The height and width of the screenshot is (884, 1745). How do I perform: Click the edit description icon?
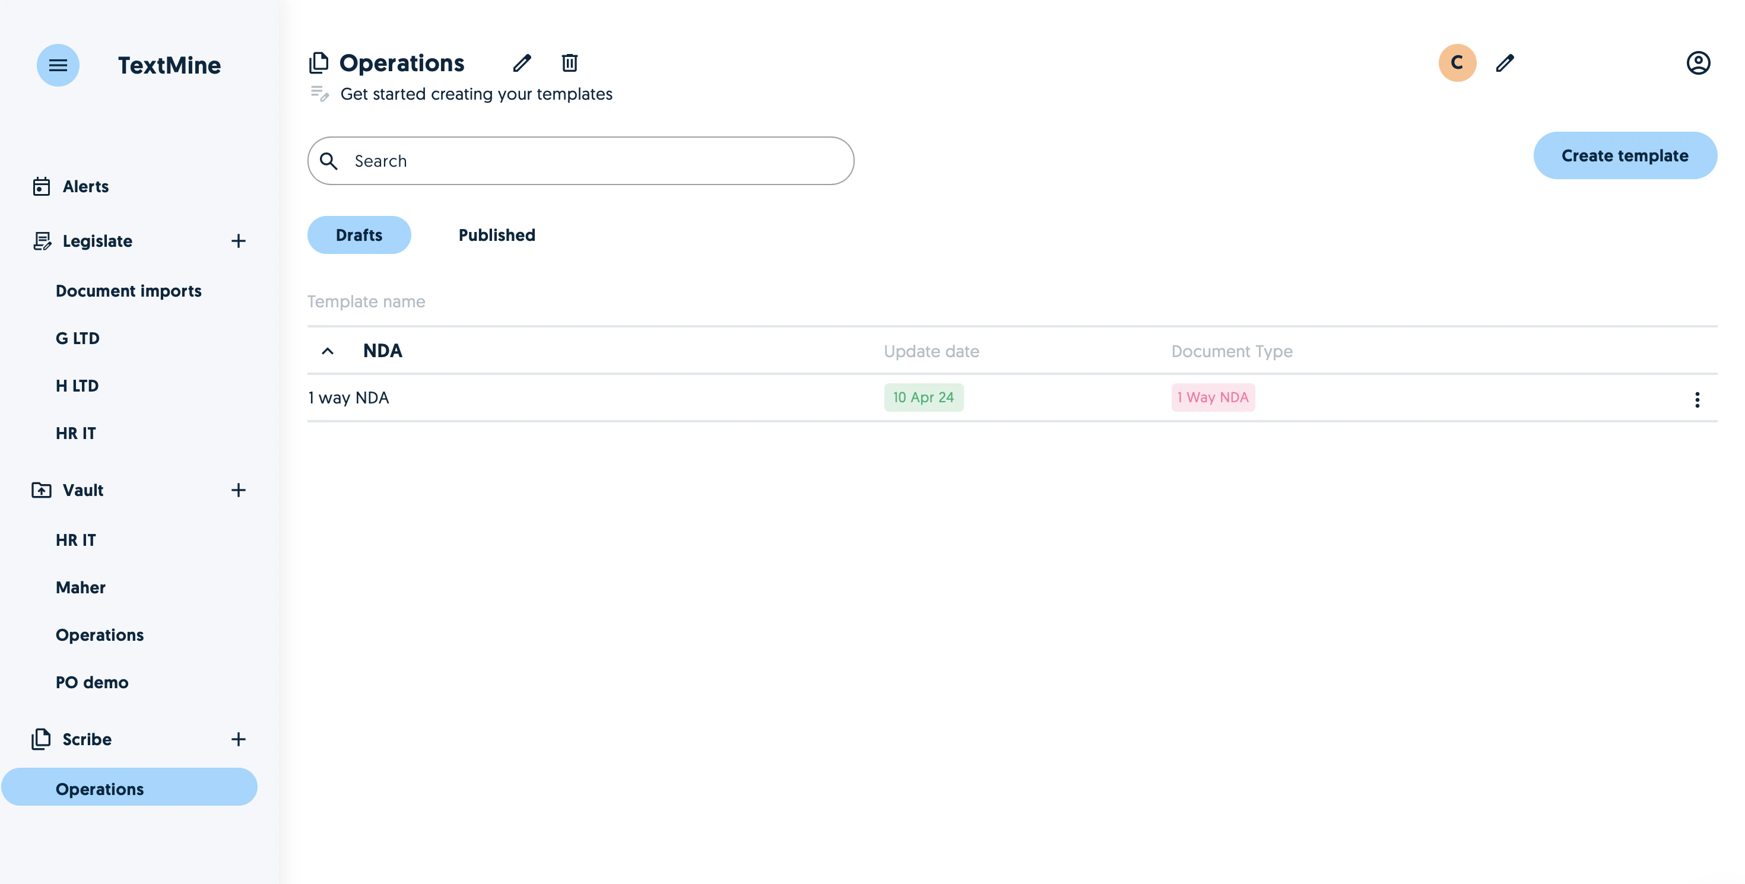319,93
